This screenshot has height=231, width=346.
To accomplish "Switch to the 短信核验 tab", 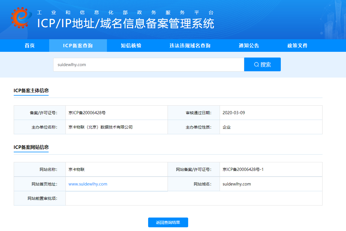I will coord(131,46).
